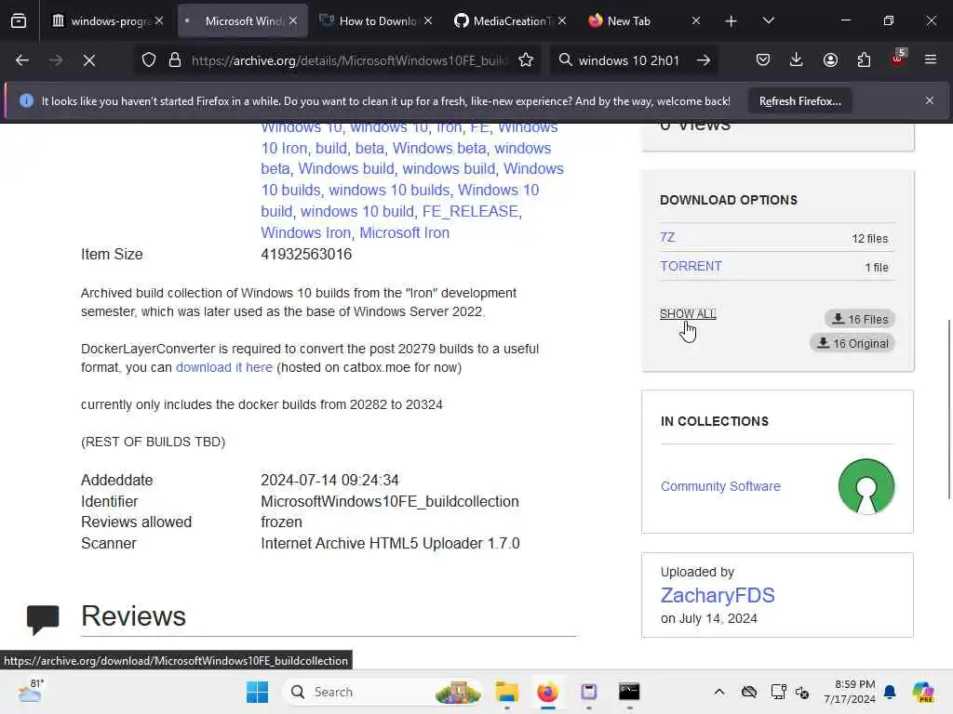Stop loading the page

coord(88,60)
